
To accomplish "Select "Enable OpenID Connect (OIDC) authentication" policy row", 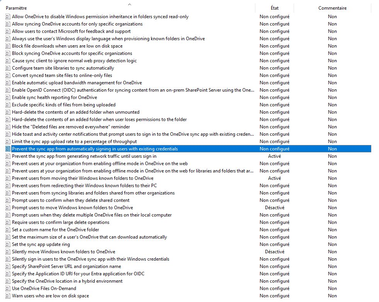I will (133, 90).
